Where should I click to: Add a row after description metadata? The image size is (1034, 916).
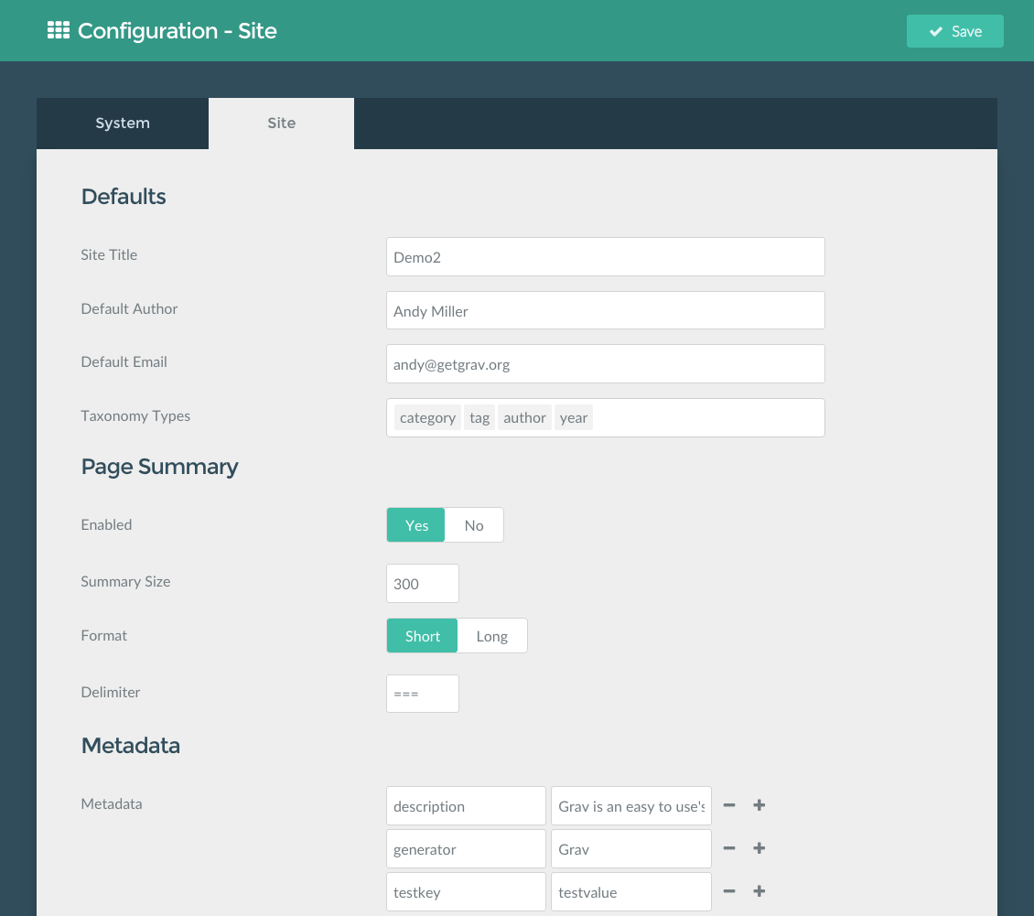759,805
